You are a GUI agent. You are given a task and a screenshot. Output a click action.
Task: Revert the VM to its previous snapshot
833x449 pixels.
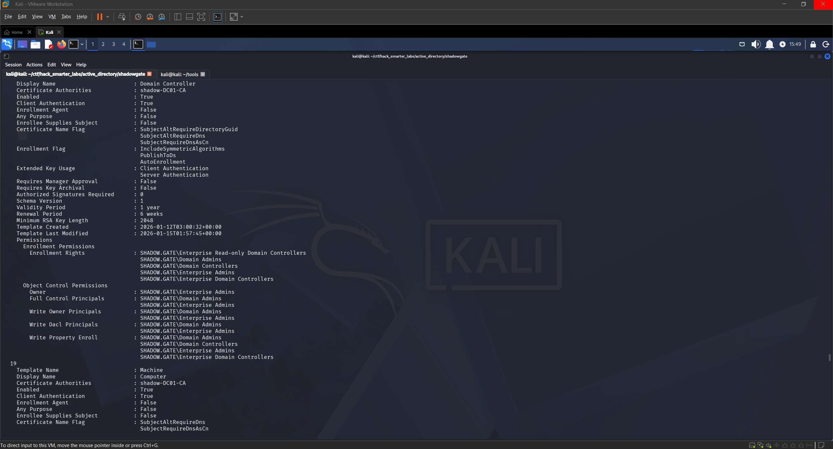click(x=150, y=17)
